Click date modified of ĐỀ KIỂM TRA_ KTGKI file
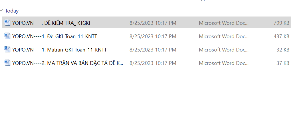 click(x=153, y=23)
